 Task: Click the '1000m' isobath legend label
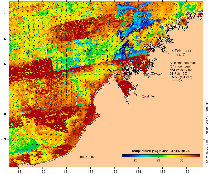pos(90,157)
